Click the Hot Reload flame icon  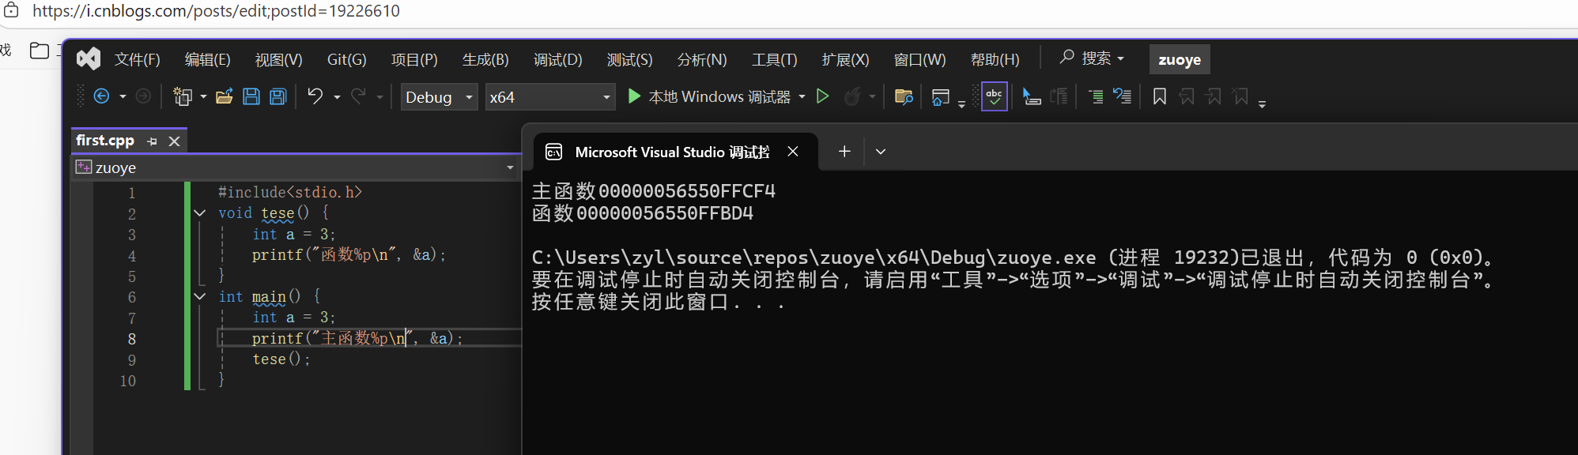tap(851, 96)
